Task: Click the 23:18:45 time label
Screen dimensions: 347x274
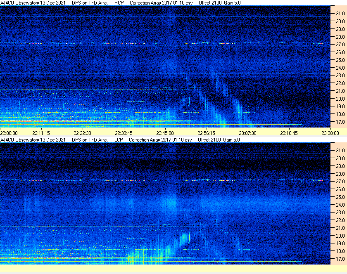Action: pos(289,133)
